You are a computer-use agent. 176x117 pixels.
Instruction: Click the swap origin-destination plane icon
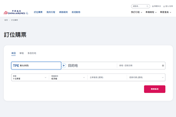[64, 66]
